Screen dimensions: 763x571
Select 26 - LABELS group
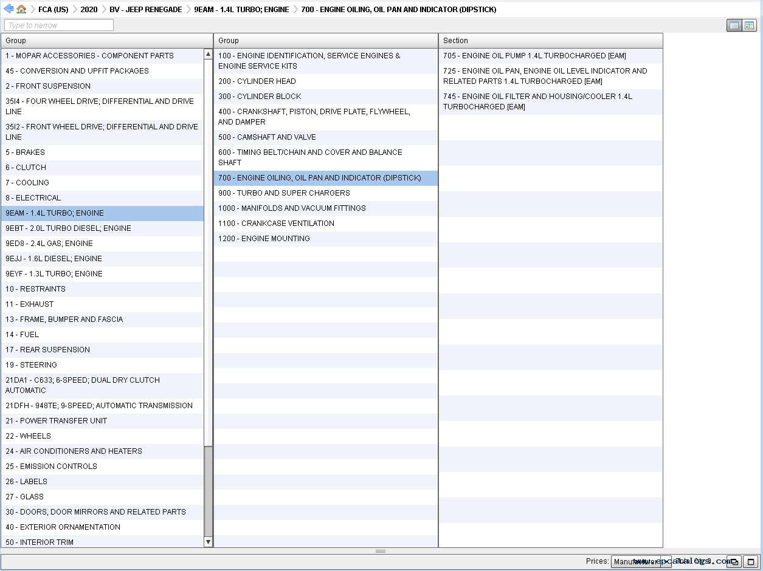(102, 482)
